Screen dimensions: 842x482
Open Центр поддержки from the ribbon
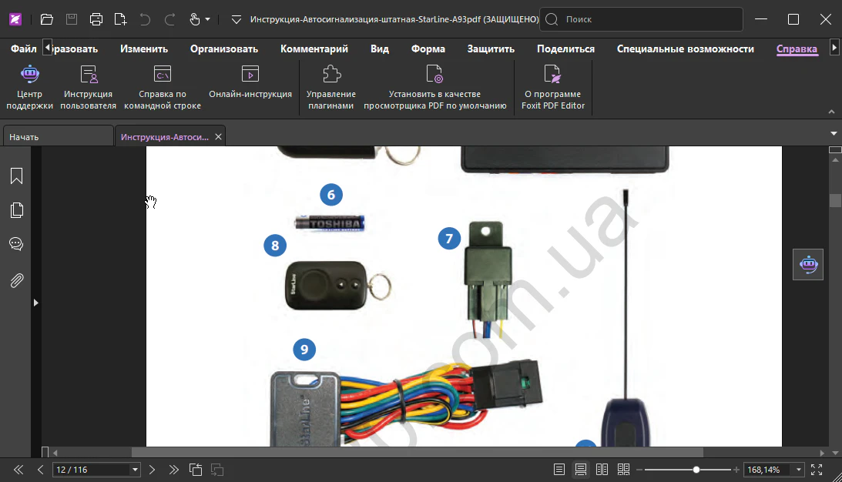click(x=29, y=88)
